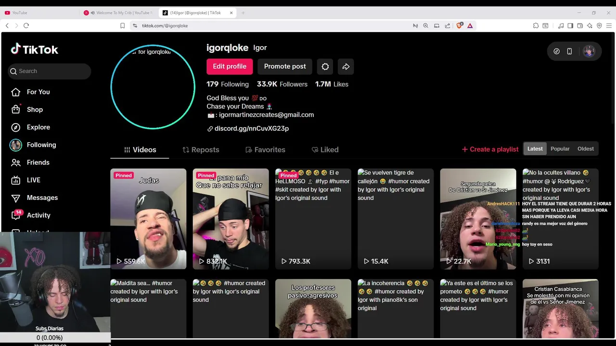Open the account avatar menu
Image resolution: width=616 pixels, height=346 pixels.
pos(589,51)
